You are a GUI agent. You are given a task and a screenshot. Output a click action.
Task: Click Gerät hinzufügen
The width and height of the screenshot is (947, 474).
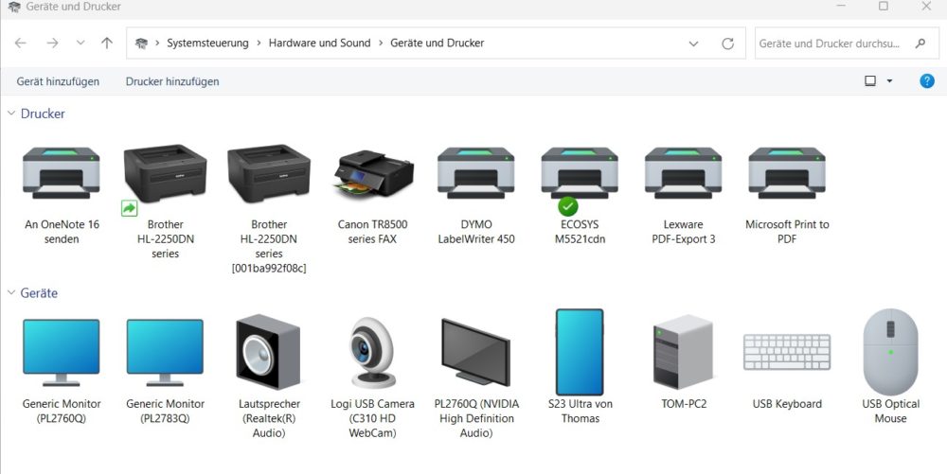58,81
